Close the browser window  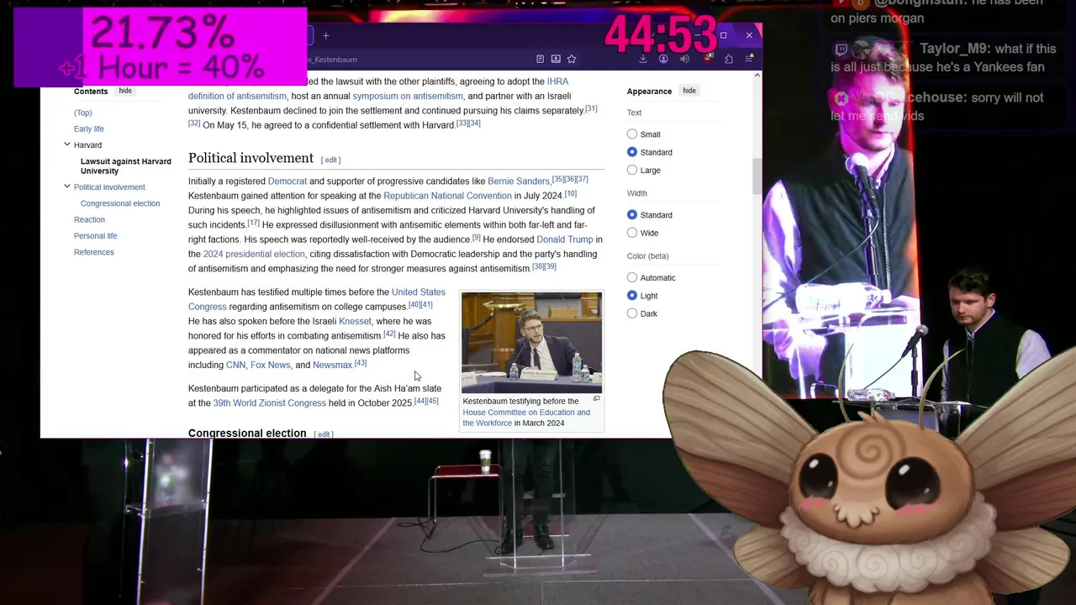[x=749, y=35]
